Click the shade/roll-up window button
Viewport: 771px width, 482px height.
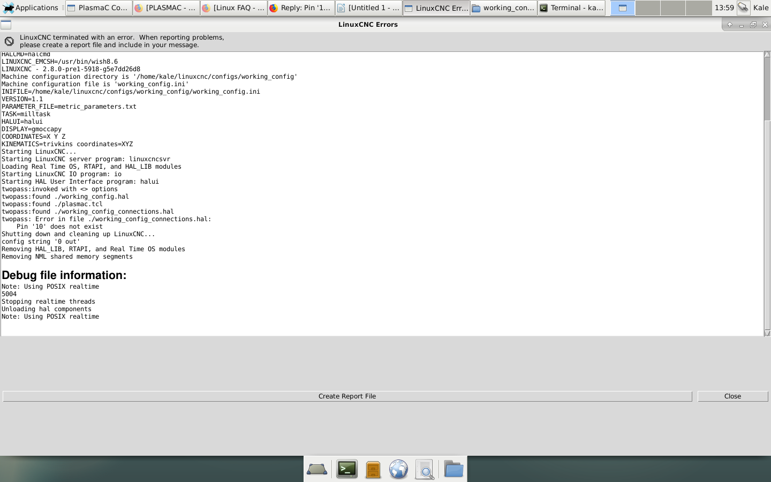pyautogui.click(x=729, y=25)
